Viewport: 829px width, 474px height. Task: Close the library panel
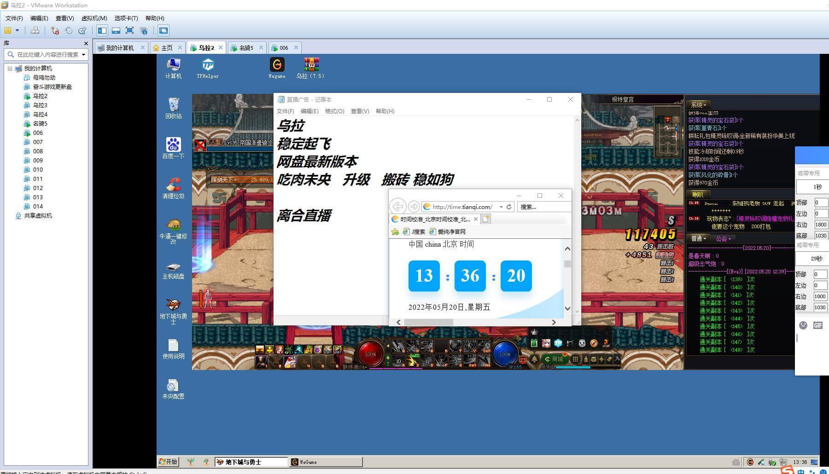tap(86, 43)
